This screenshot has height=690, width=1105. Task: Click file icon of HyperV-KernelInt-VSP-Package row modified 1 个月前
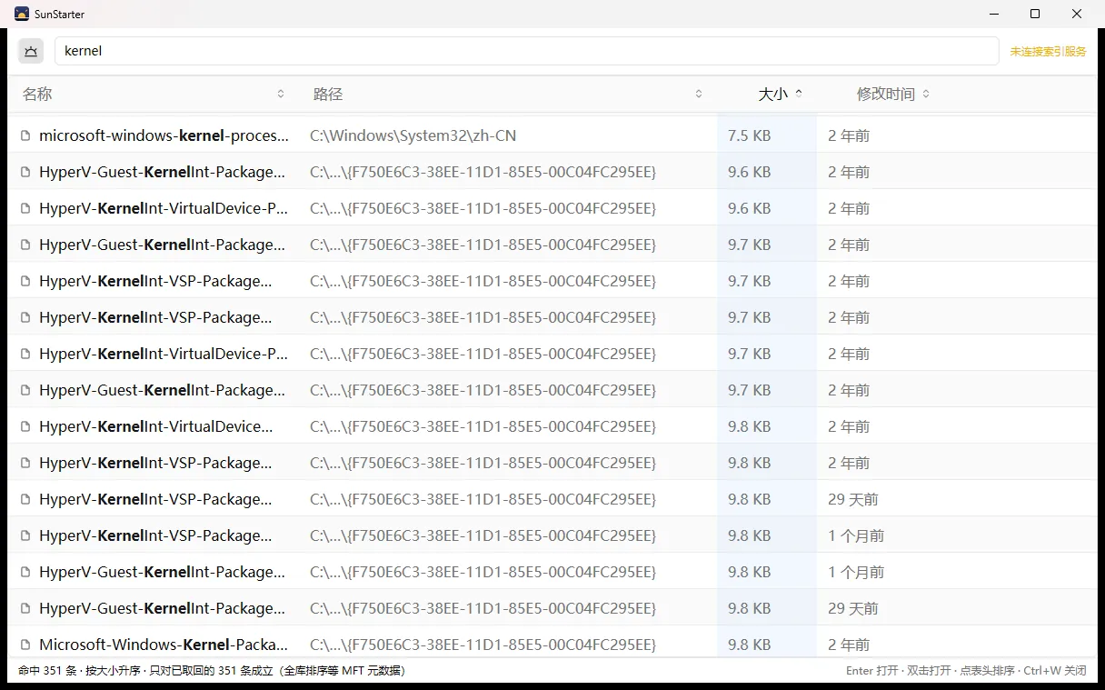pyautogui.click(x=25, y=535)
